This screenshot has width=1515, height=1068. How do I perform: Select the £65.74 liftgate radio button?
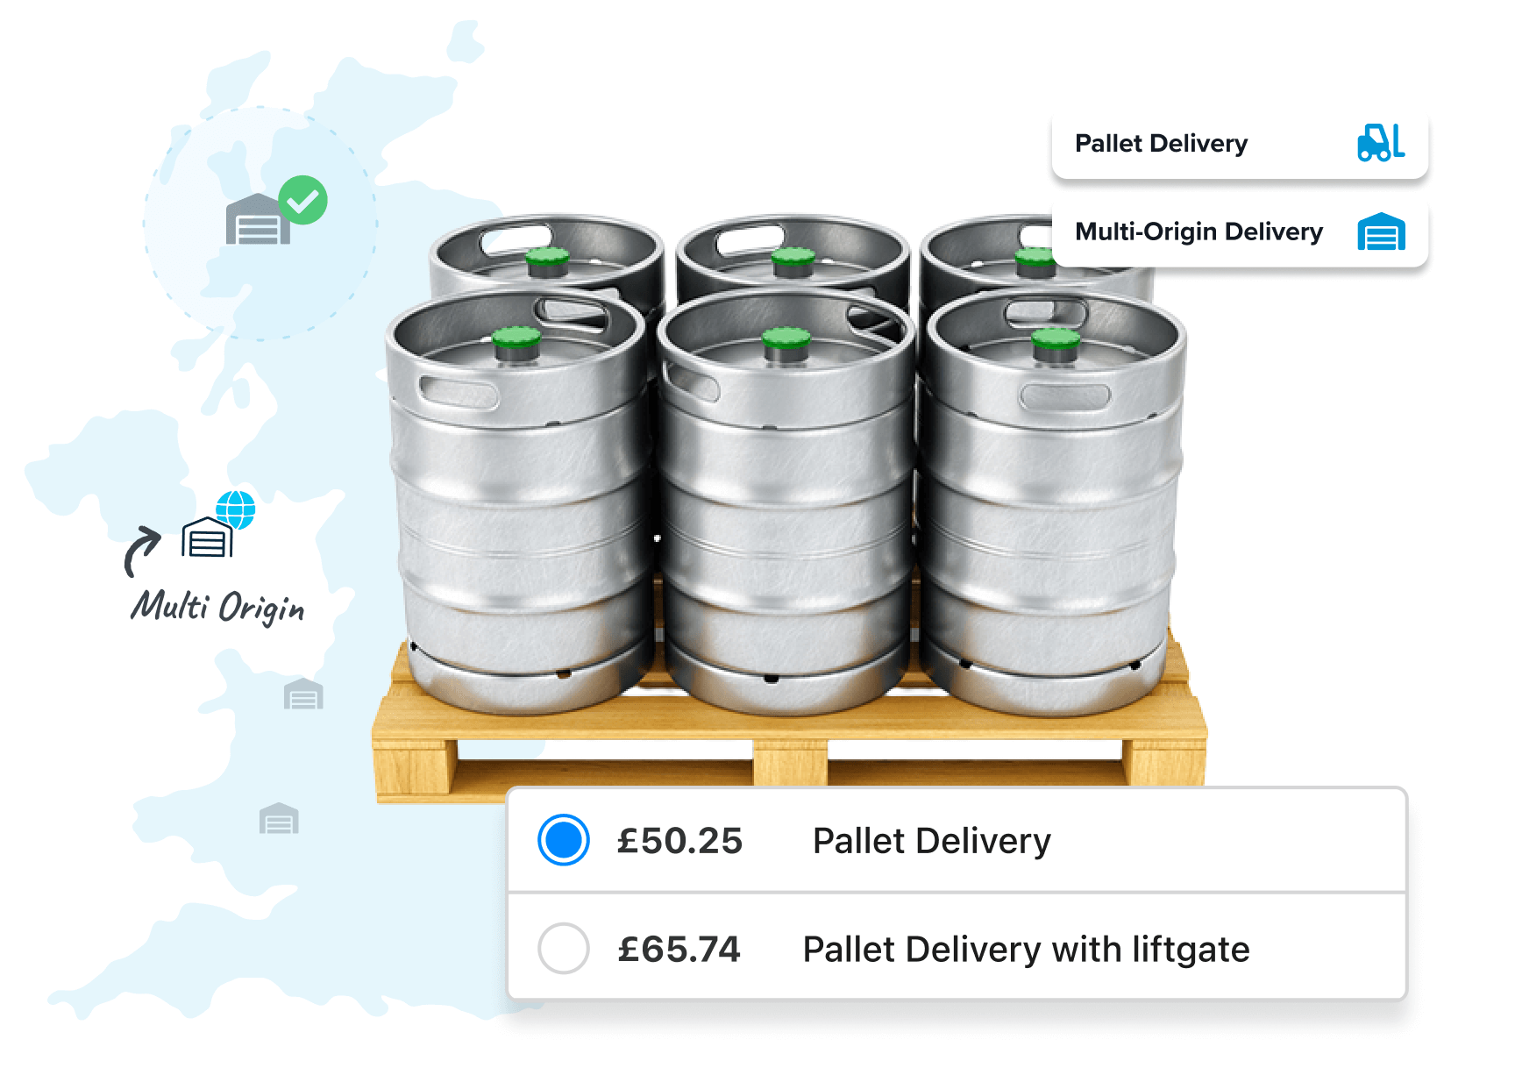[563, 949]
